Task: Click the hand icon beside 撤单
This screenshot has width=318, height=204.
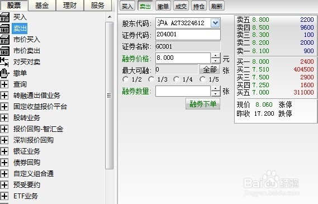Action: click(4, 73)
